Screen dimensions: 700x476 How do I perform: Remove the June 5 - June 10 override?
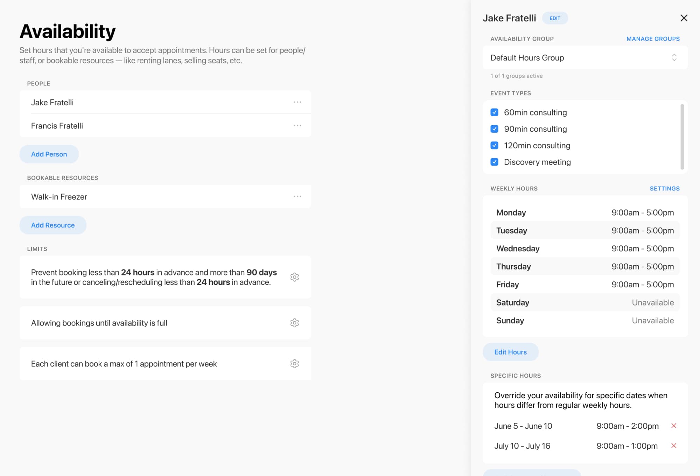pos(674,426)
